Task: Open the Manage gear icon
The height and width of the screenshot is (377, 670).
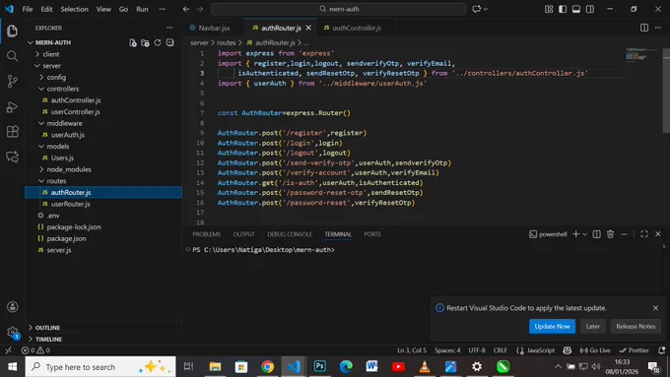Action: [13, 332]
